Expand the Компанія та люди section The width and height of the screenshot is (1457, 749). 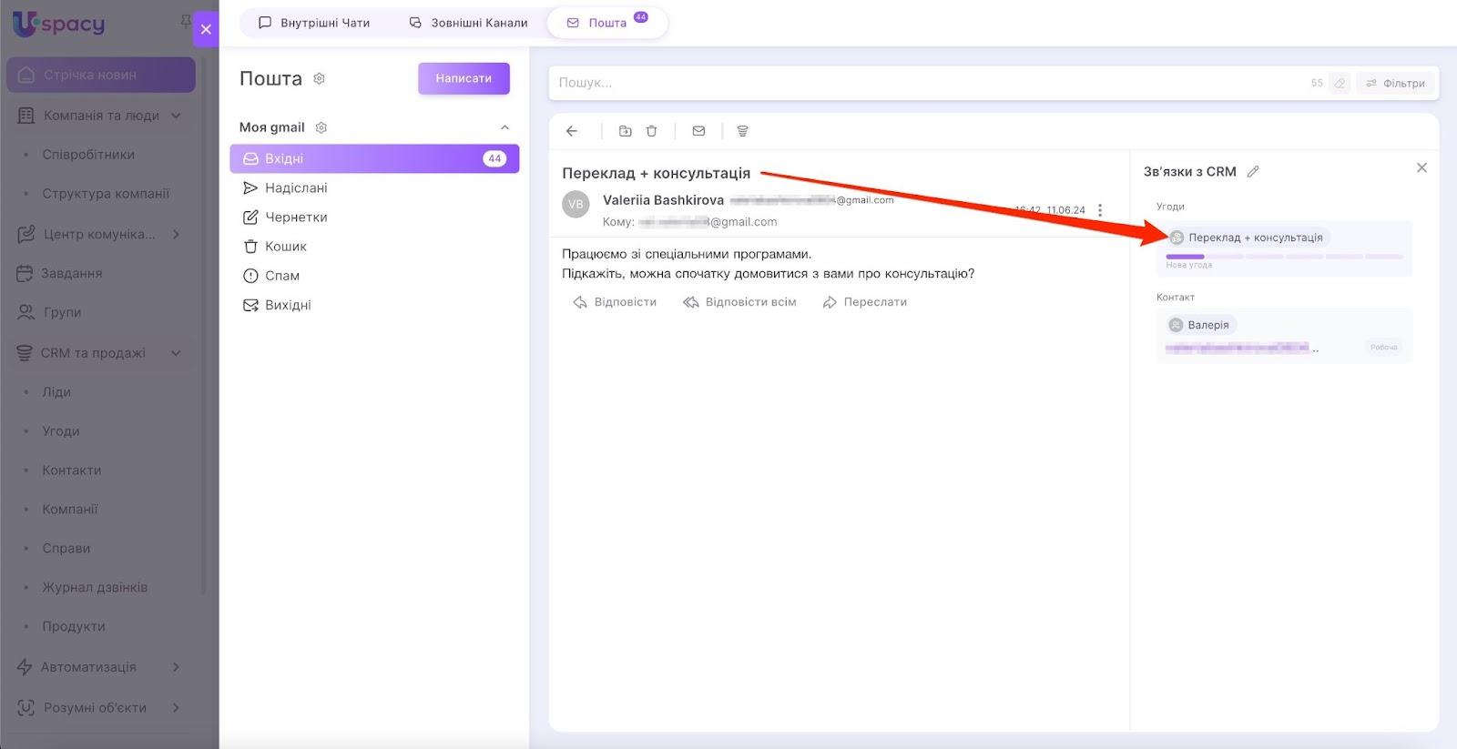[x=176, y=116]
